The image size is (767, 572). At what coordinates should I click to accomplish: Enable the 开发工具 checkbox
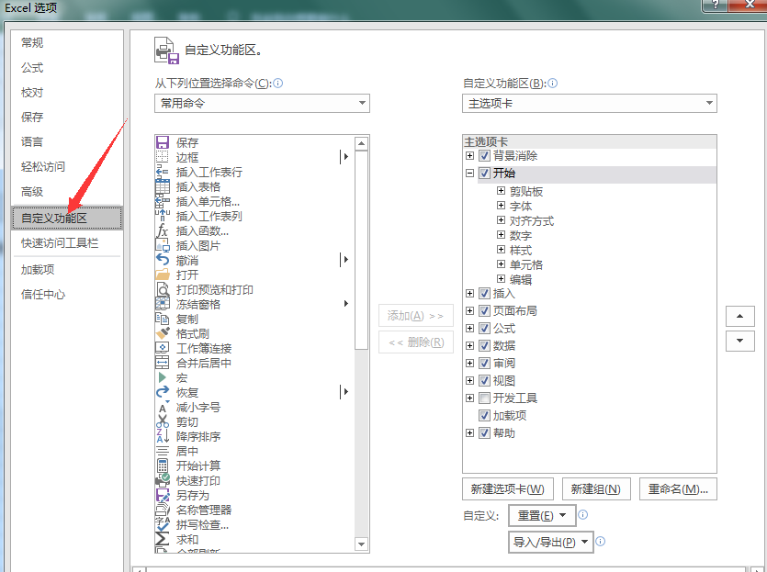(484, 398)
